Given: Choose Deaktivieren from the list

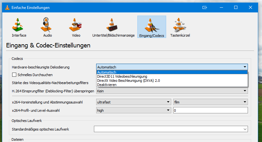Looking at the screenshot, I should pos(172,85).
